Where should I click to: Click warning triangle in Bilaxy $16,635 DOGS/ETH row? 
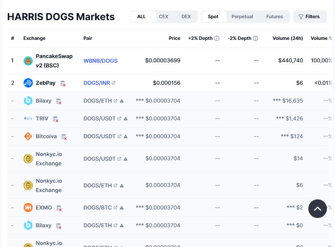click(122, 101)
